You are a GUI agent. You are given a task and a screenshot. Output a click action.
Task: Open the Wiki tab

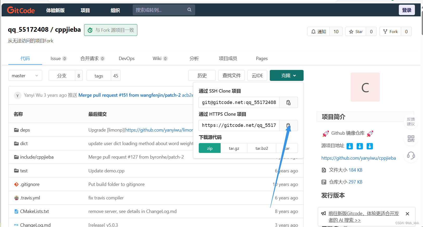pos(160,59)
